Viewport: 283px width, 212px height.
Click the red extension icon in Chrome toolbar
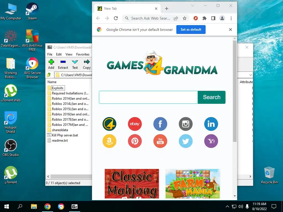196,18
